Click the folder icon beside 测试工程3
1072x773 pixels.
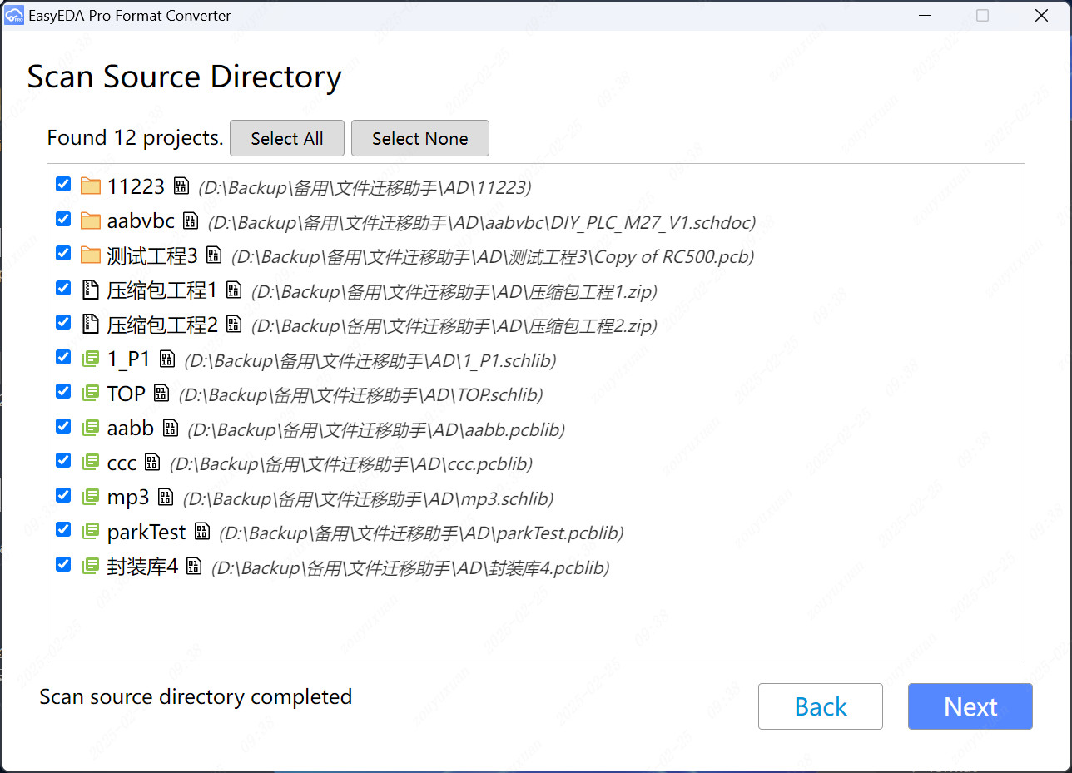coord(91,255)
